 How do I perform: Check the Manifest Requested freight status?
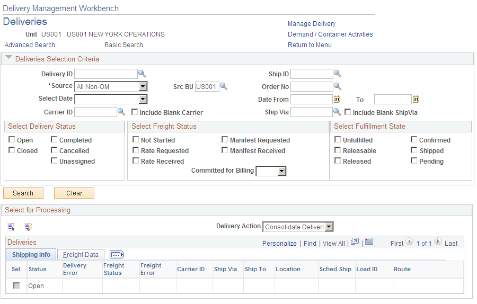[225, 139]
